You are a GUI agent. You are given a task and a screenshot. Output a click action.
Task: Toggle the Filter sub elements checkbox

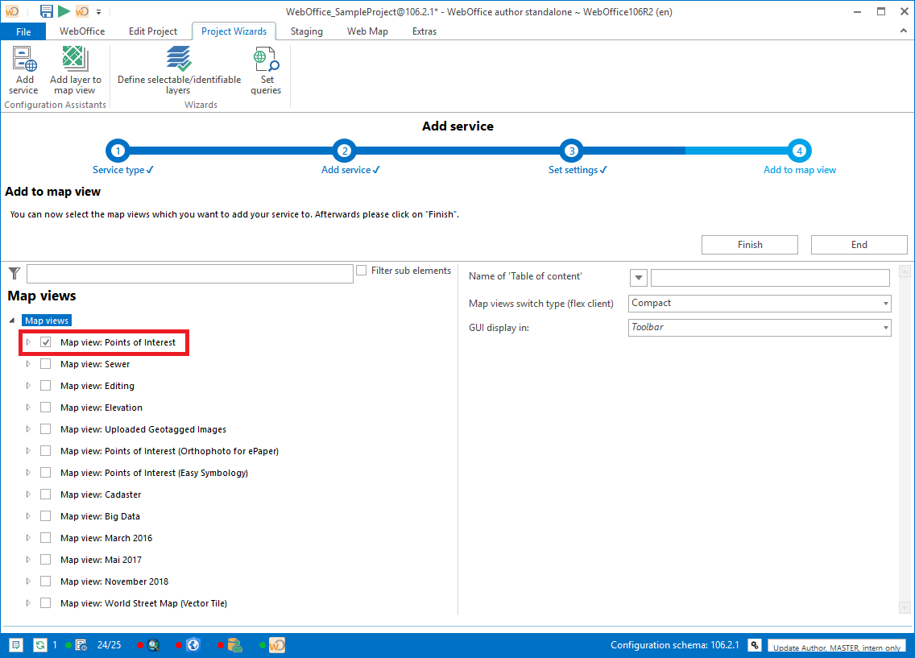361,270
